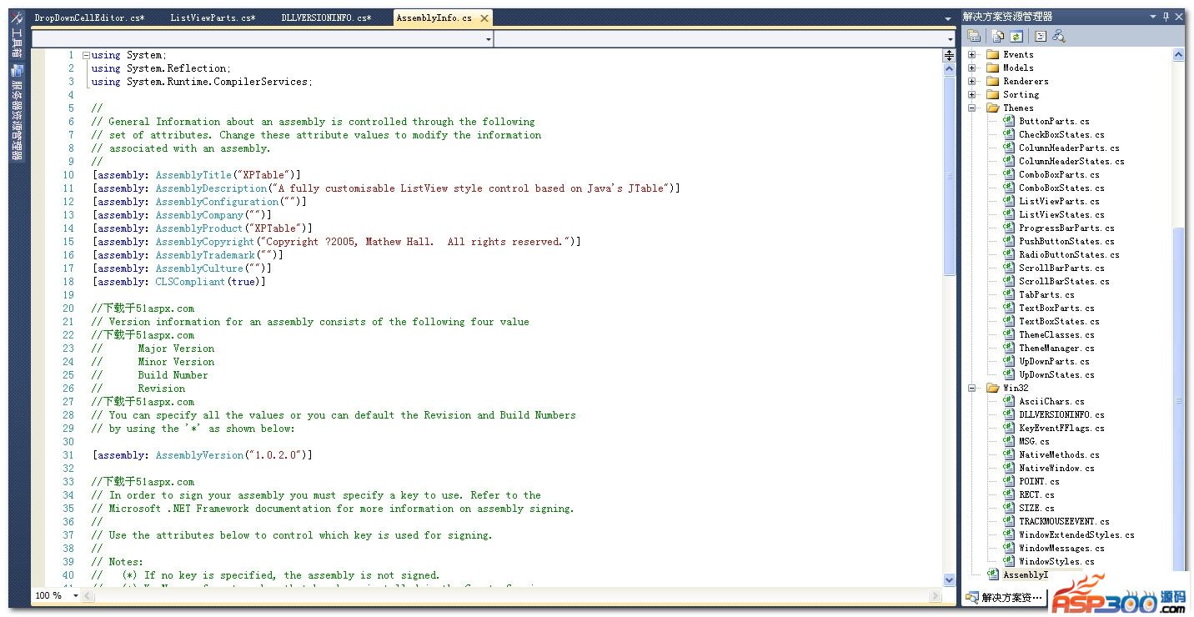Collapse the Win32 folder

972,388
